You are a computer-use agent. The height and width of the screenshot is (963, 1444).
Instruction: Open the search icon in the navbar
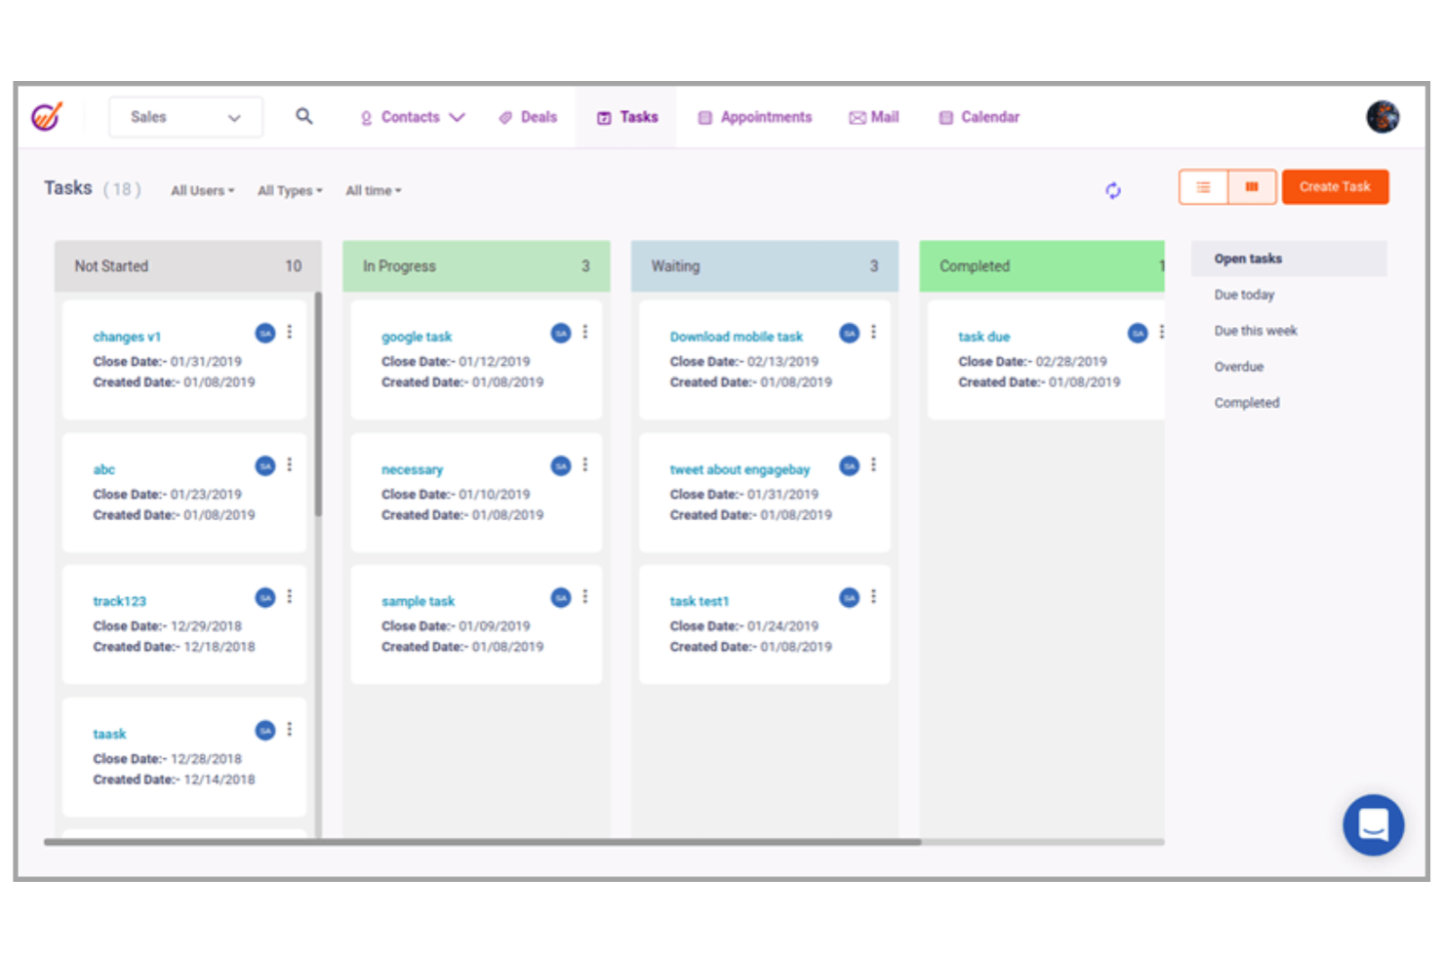click(x=304, y=116)
